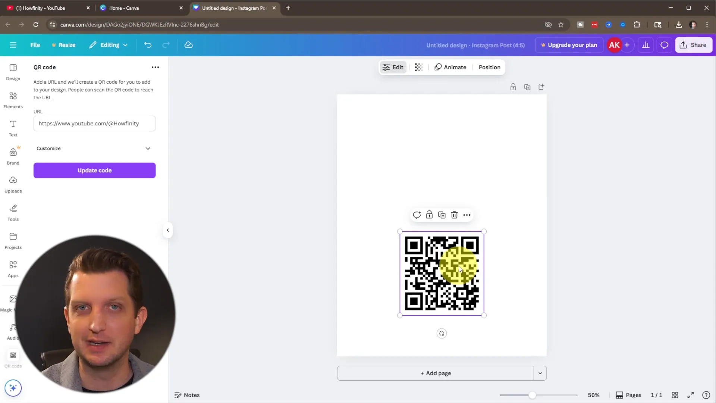
Task: Check the cloud save status icon
Action: [x=189, y=45]
